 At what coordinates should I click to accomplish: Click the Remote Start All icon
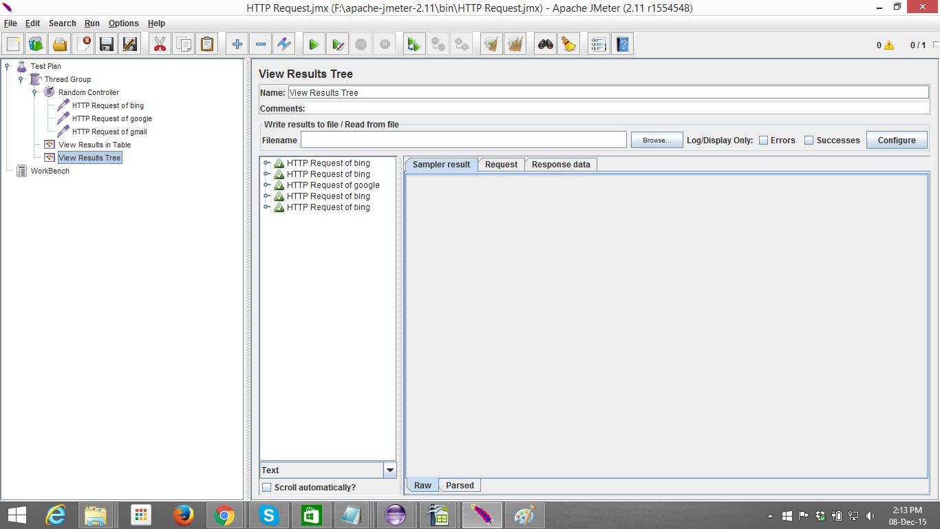tap(414, 45)
